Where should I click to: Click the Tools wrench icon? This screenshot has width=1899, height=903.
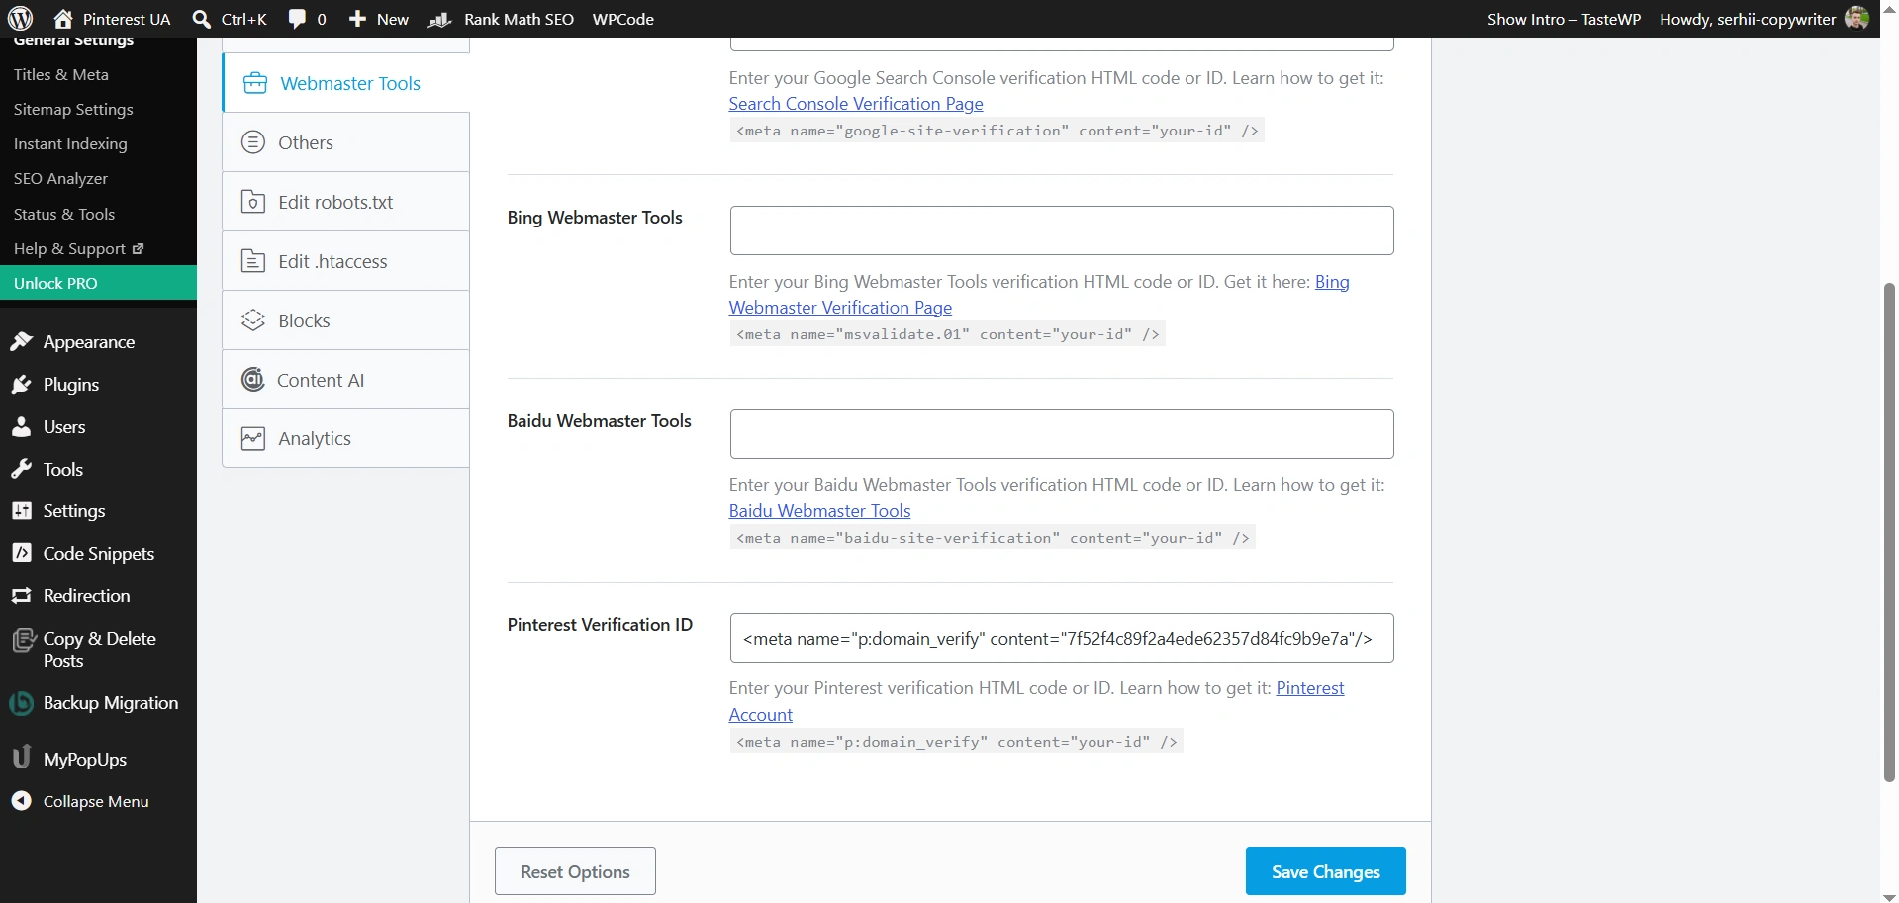(x=22, y=470)
